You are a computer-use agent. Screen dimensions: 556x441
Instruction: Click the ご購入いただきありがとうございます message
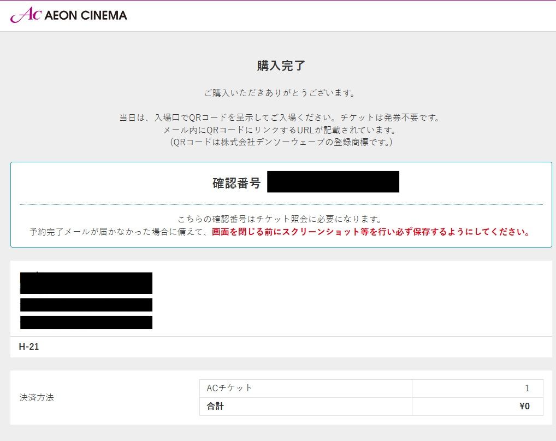pyautogui.click(x=280, y=93)
